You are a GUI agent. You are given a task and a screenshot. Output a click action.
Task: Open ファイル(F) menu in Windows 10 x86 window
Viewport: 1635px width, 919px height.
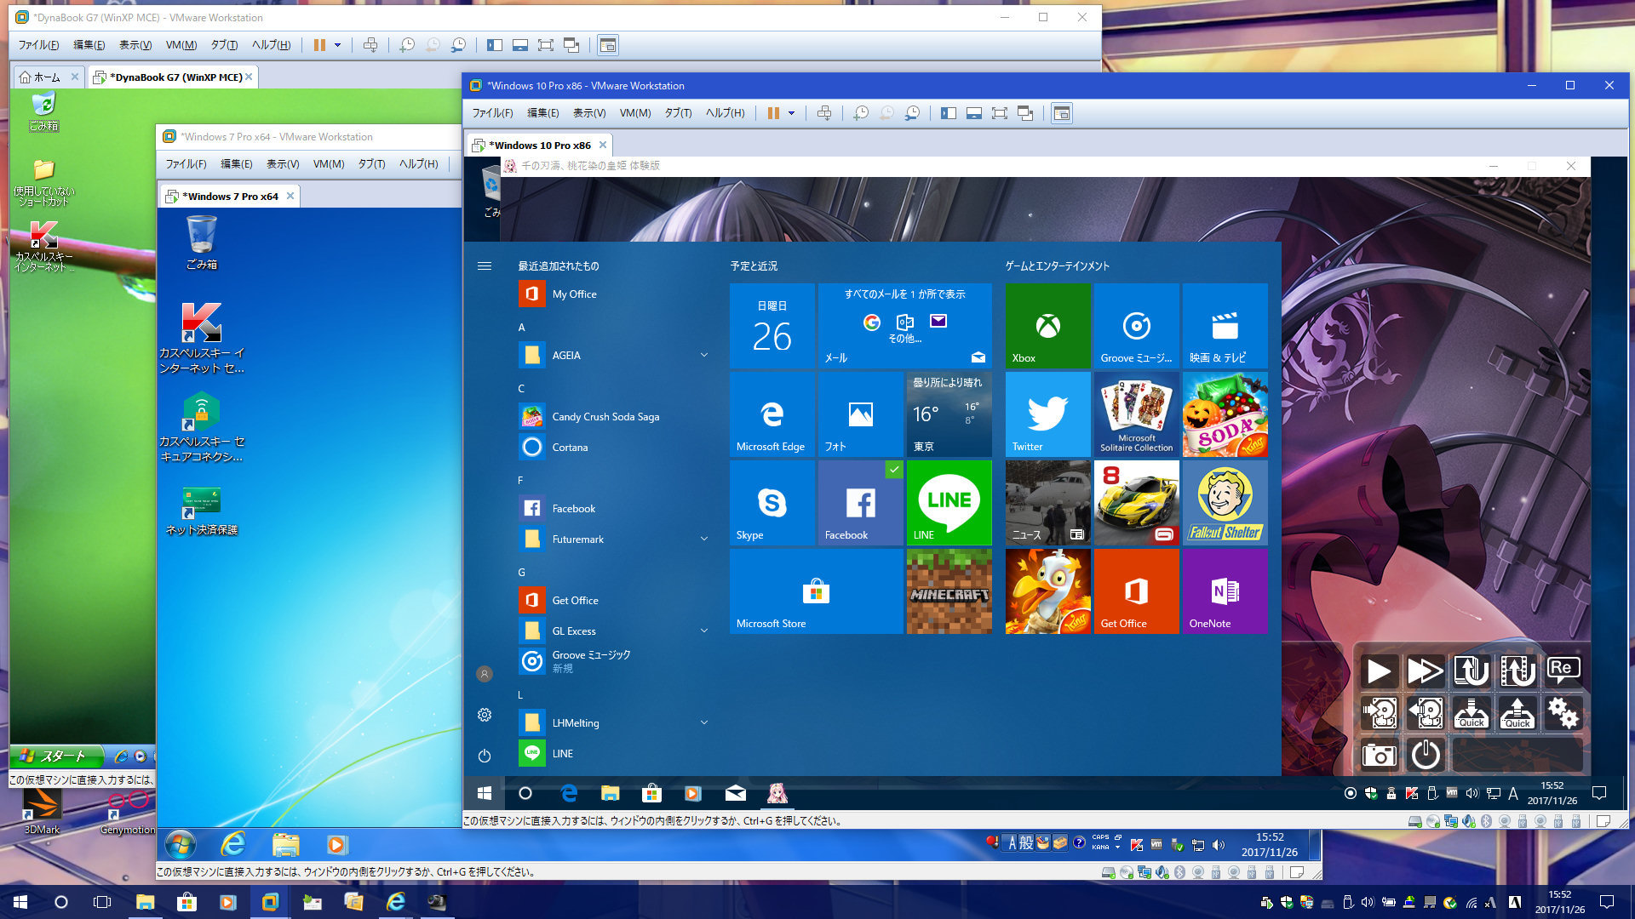(x=493, y=113)
